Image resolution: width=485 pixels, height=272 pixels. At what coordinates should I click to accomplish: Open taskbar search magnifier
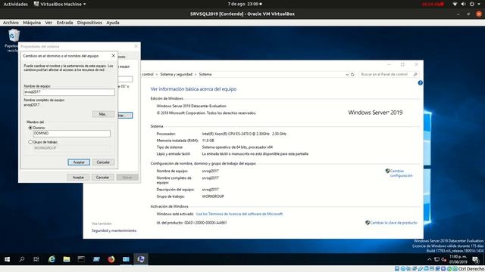(x=22, y=259)
